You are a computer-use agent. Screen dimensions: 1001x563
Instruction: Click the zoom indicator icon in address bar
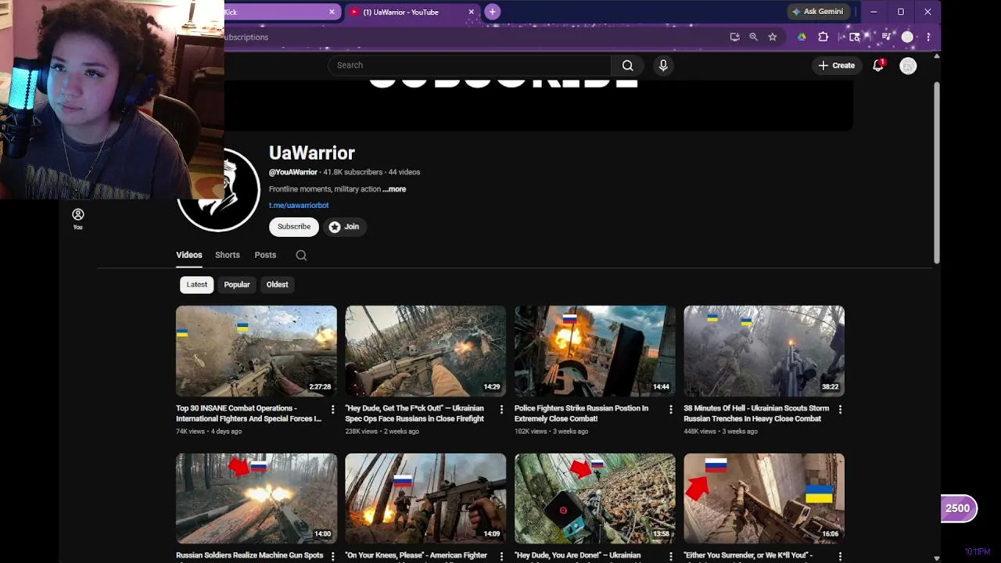pos(753,37)
